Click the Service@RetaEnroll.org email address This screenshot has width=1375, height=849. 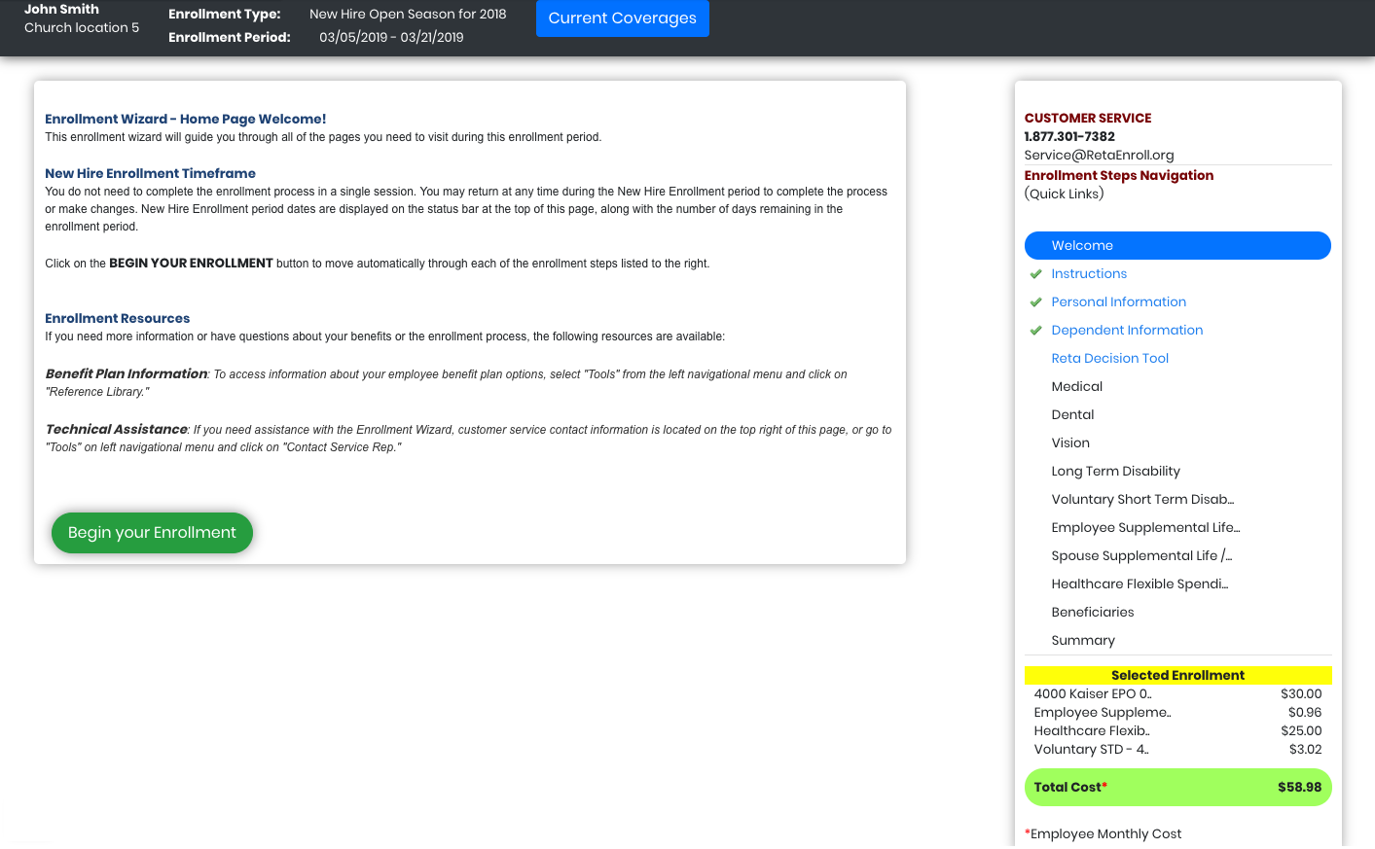point(1098,154)
